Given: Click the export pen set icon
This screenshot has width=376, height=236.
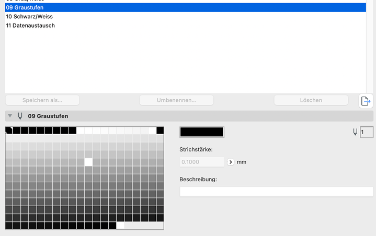Looking at the screenshot, I should (x=366, y=101).
